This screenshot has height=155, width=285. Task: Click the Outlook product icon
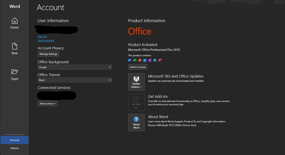click(x=145, y=60)
